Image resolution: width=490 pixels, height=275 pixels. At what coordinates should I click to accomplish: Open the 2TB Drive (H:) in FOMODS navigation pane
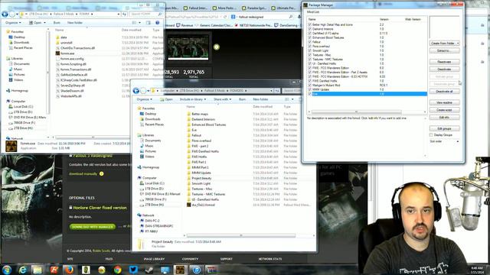tap(154, 205)
